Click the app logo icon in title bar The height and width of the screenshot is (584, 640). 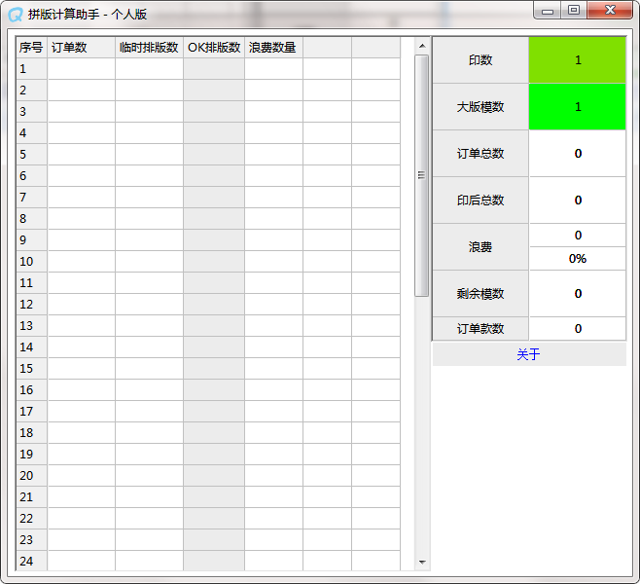[x=16, y=15]
